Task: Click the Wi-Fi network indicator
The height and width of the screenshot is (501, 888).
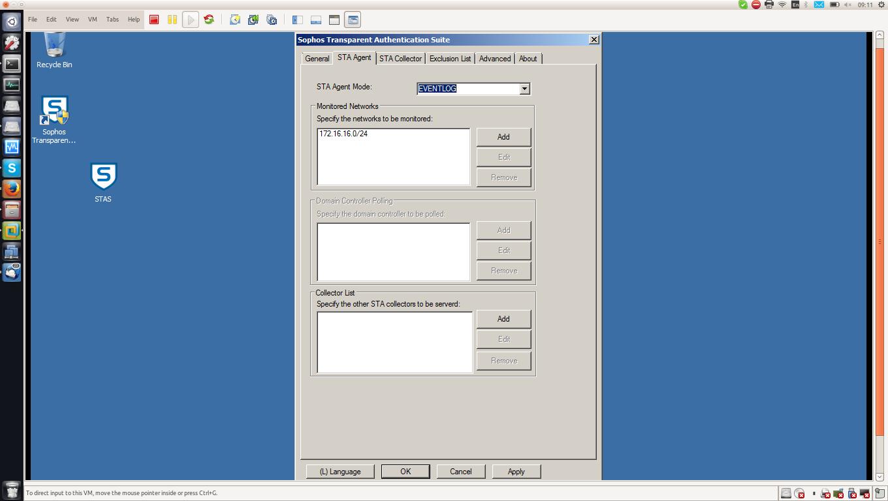Action: [782, 5]
